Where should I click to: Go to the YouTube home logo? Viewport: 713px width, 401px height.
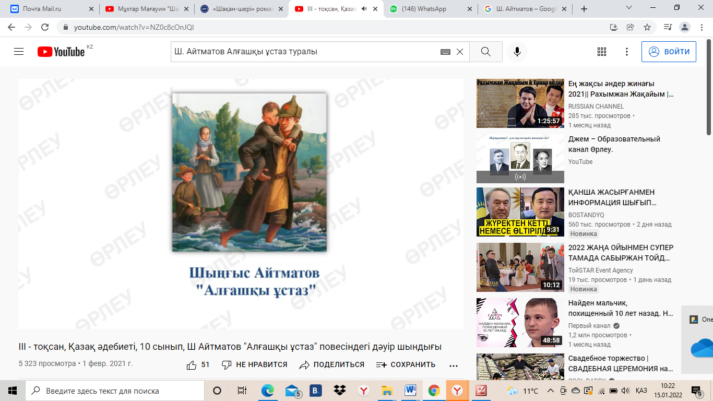click(x=61, y=52)
